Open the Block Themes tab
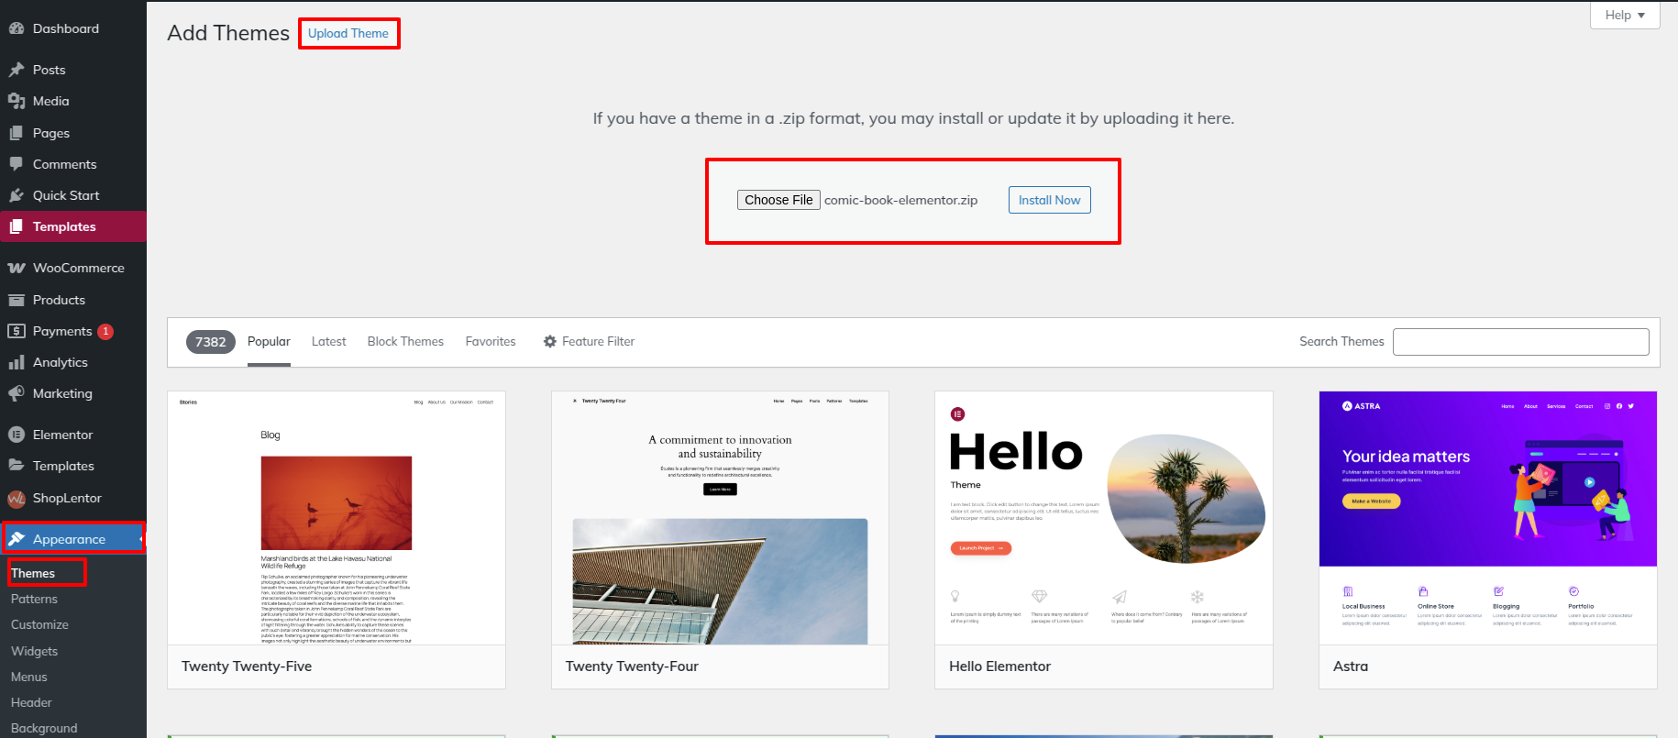Image resolution: width=1678 pixels, height=738 pixels. [x=405, y=341]
